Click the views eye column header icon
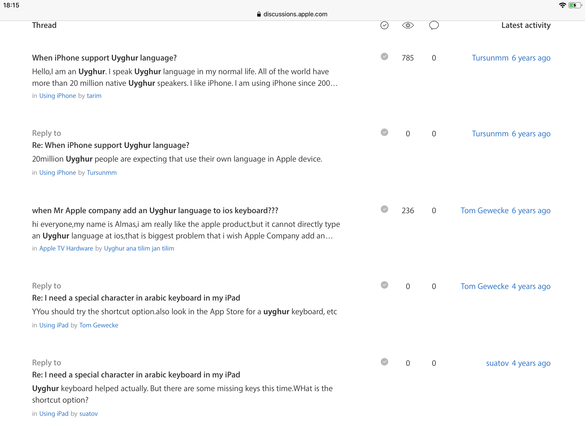Screen dimensions: 585x439 (407, 26)
